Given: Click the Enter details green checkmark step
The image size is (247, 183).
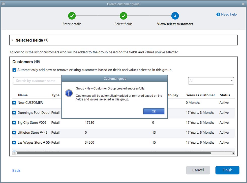Looking at the screenshot, I should [x=72, y=16].
